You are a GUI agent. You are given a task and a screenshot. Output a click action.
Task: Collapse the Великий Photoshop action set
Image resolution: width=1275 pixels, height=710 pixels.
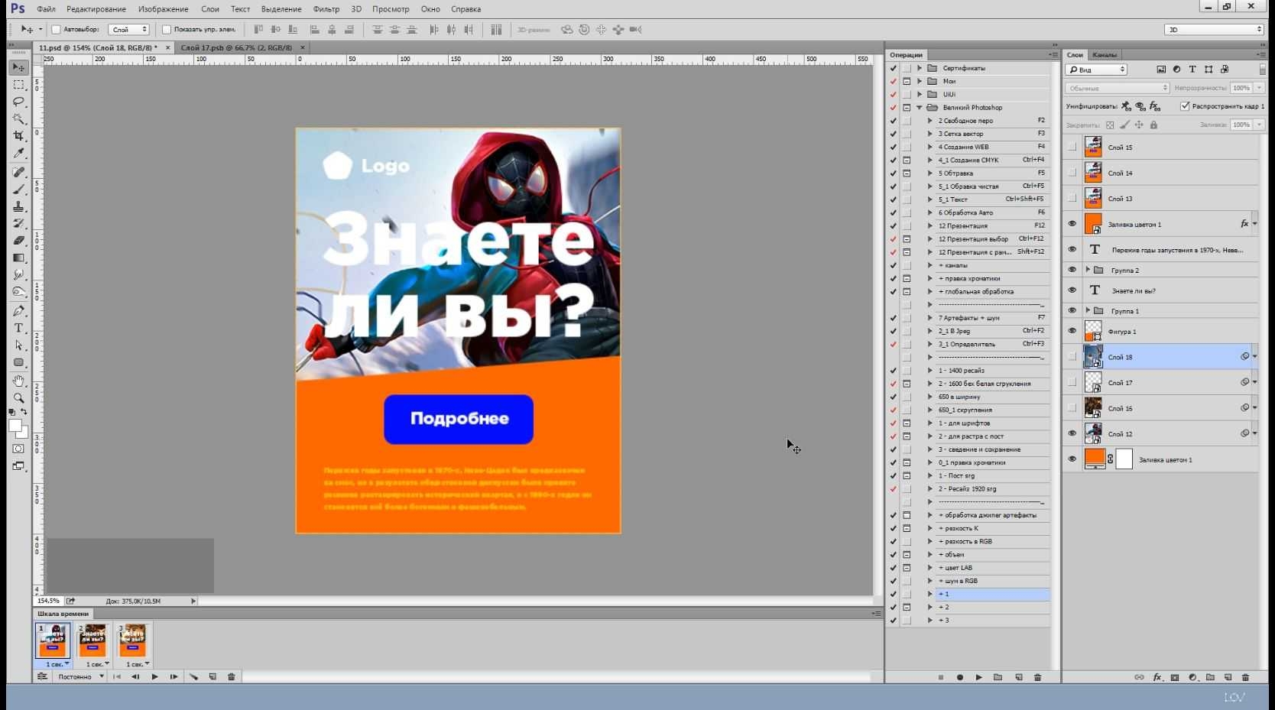point(920,108)
